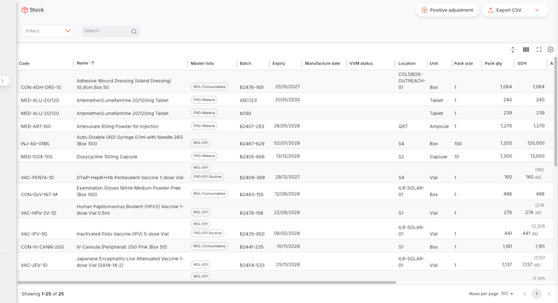Open Artesunate 60mg Powder for Injection row
Viewport: 558px width, 303px height.
tap(117, 126)
